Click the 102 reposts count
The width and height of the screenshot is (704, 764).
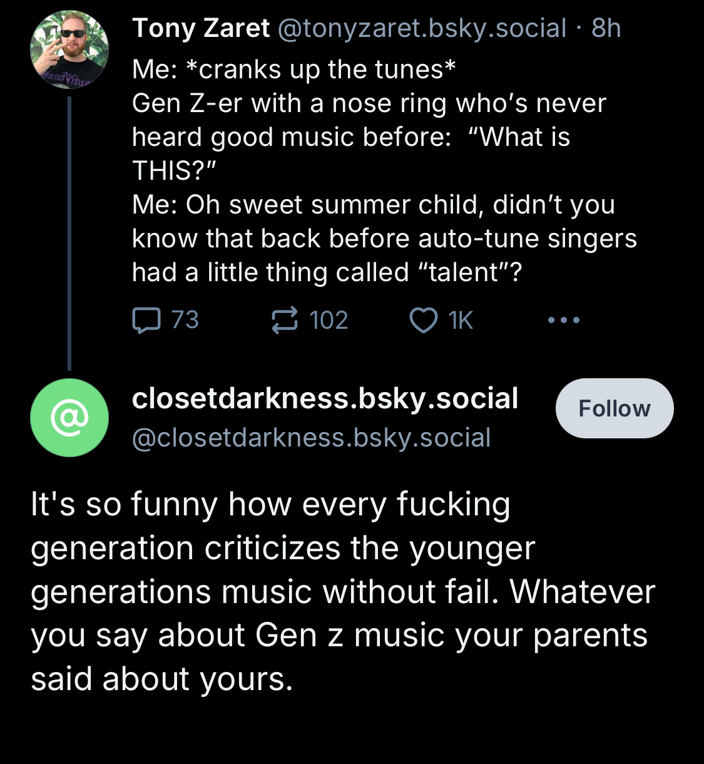[329, 321]
